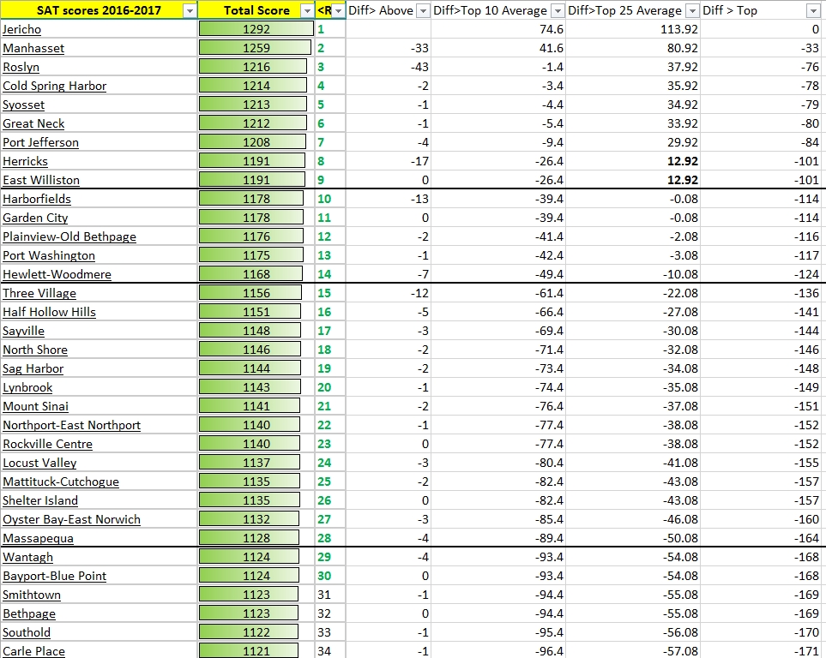The height and width of the screenshot is (658, 826).
Task: Open the Mount Sinai link
Action: coord(35,406)
